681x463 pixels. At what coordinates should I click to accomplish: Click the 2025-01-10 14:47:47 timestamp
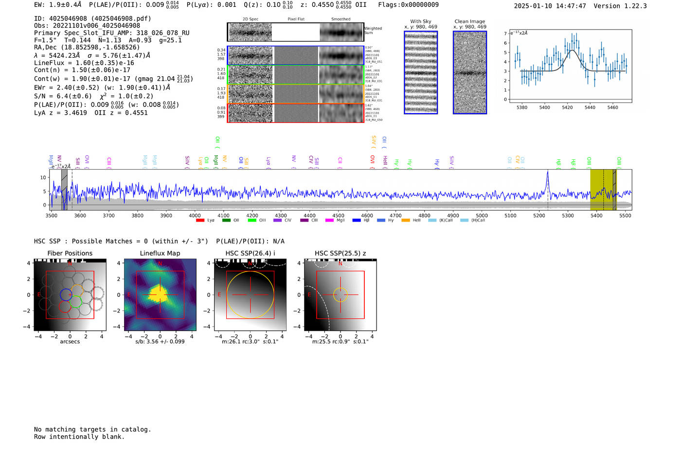pyautogui.click(x=550, y=6)
